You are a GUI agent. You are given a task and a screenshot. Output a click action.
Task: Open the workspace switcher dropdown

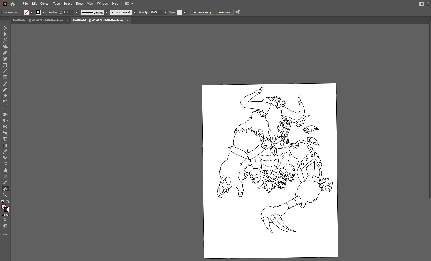[x=129, y=4]
